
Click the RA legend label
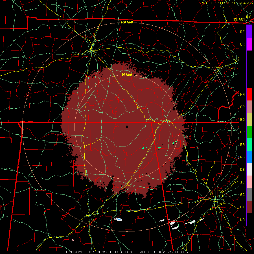pyautogui.click(x=242, y=145)
